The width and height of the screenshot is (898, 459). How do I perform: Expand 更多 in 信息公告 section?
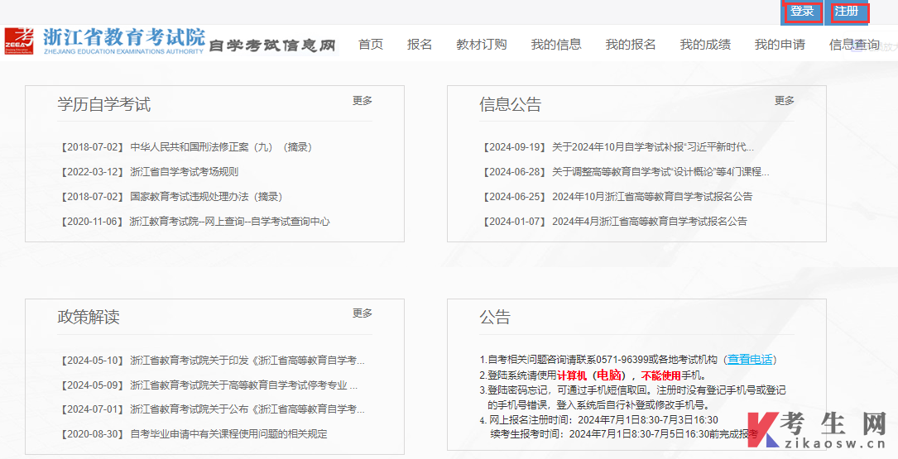point(785,101)
